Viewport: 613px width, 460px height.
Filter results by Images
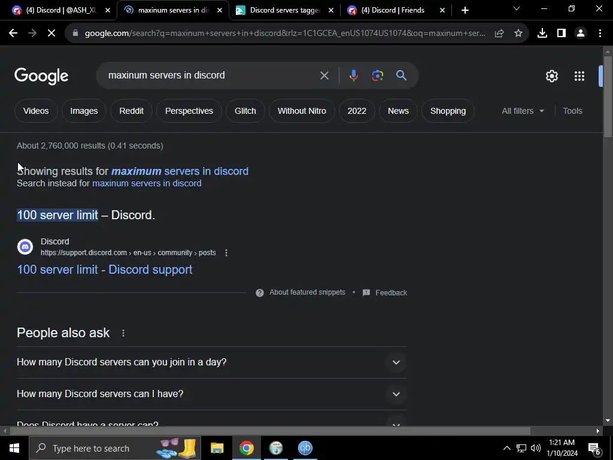click(84, 111)
